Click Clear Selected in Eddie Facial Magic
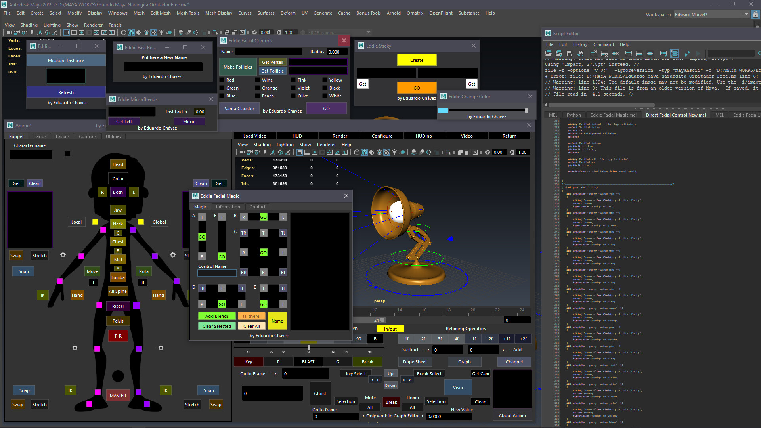 coord(216,326)
